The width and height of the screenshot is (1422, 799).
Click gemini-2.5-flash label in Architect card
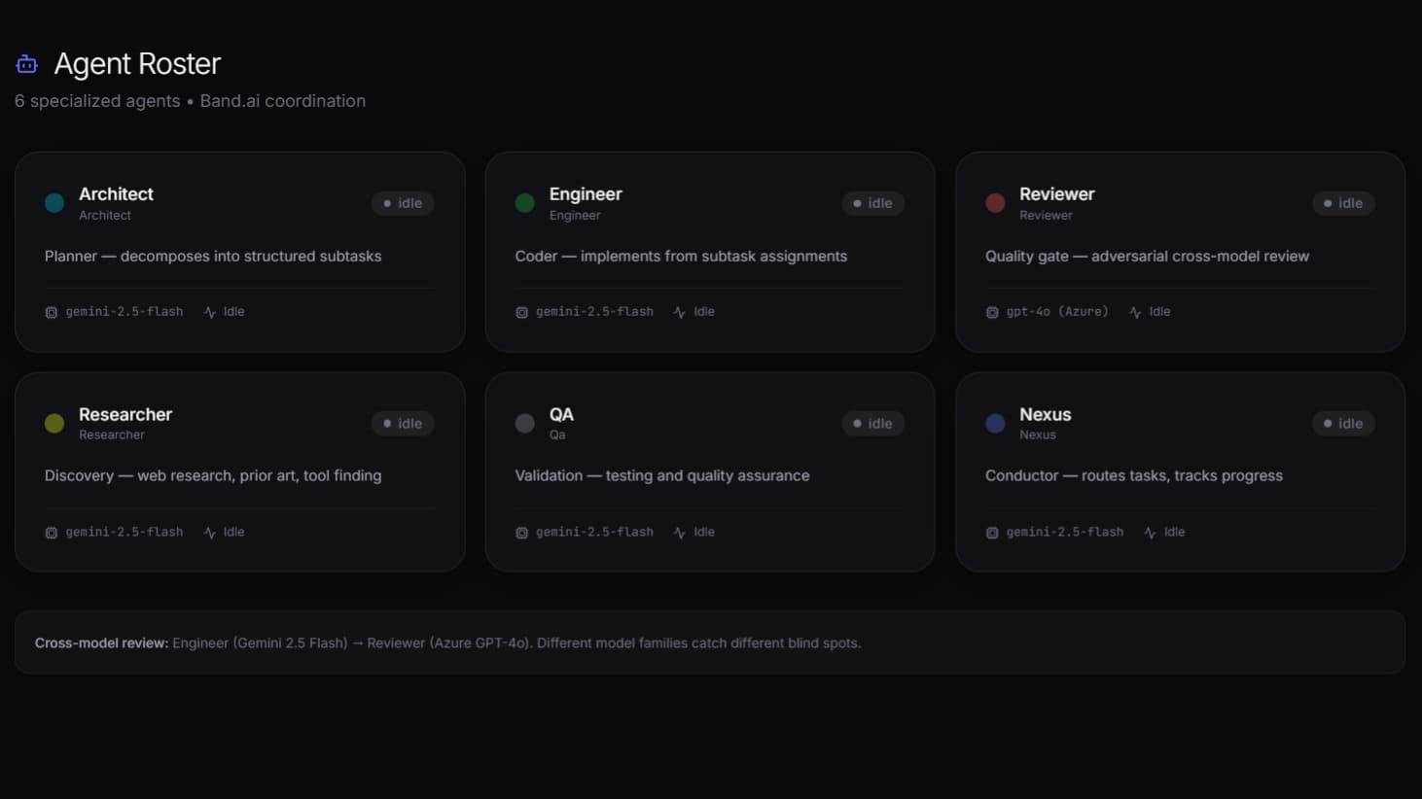pos(124,312)
